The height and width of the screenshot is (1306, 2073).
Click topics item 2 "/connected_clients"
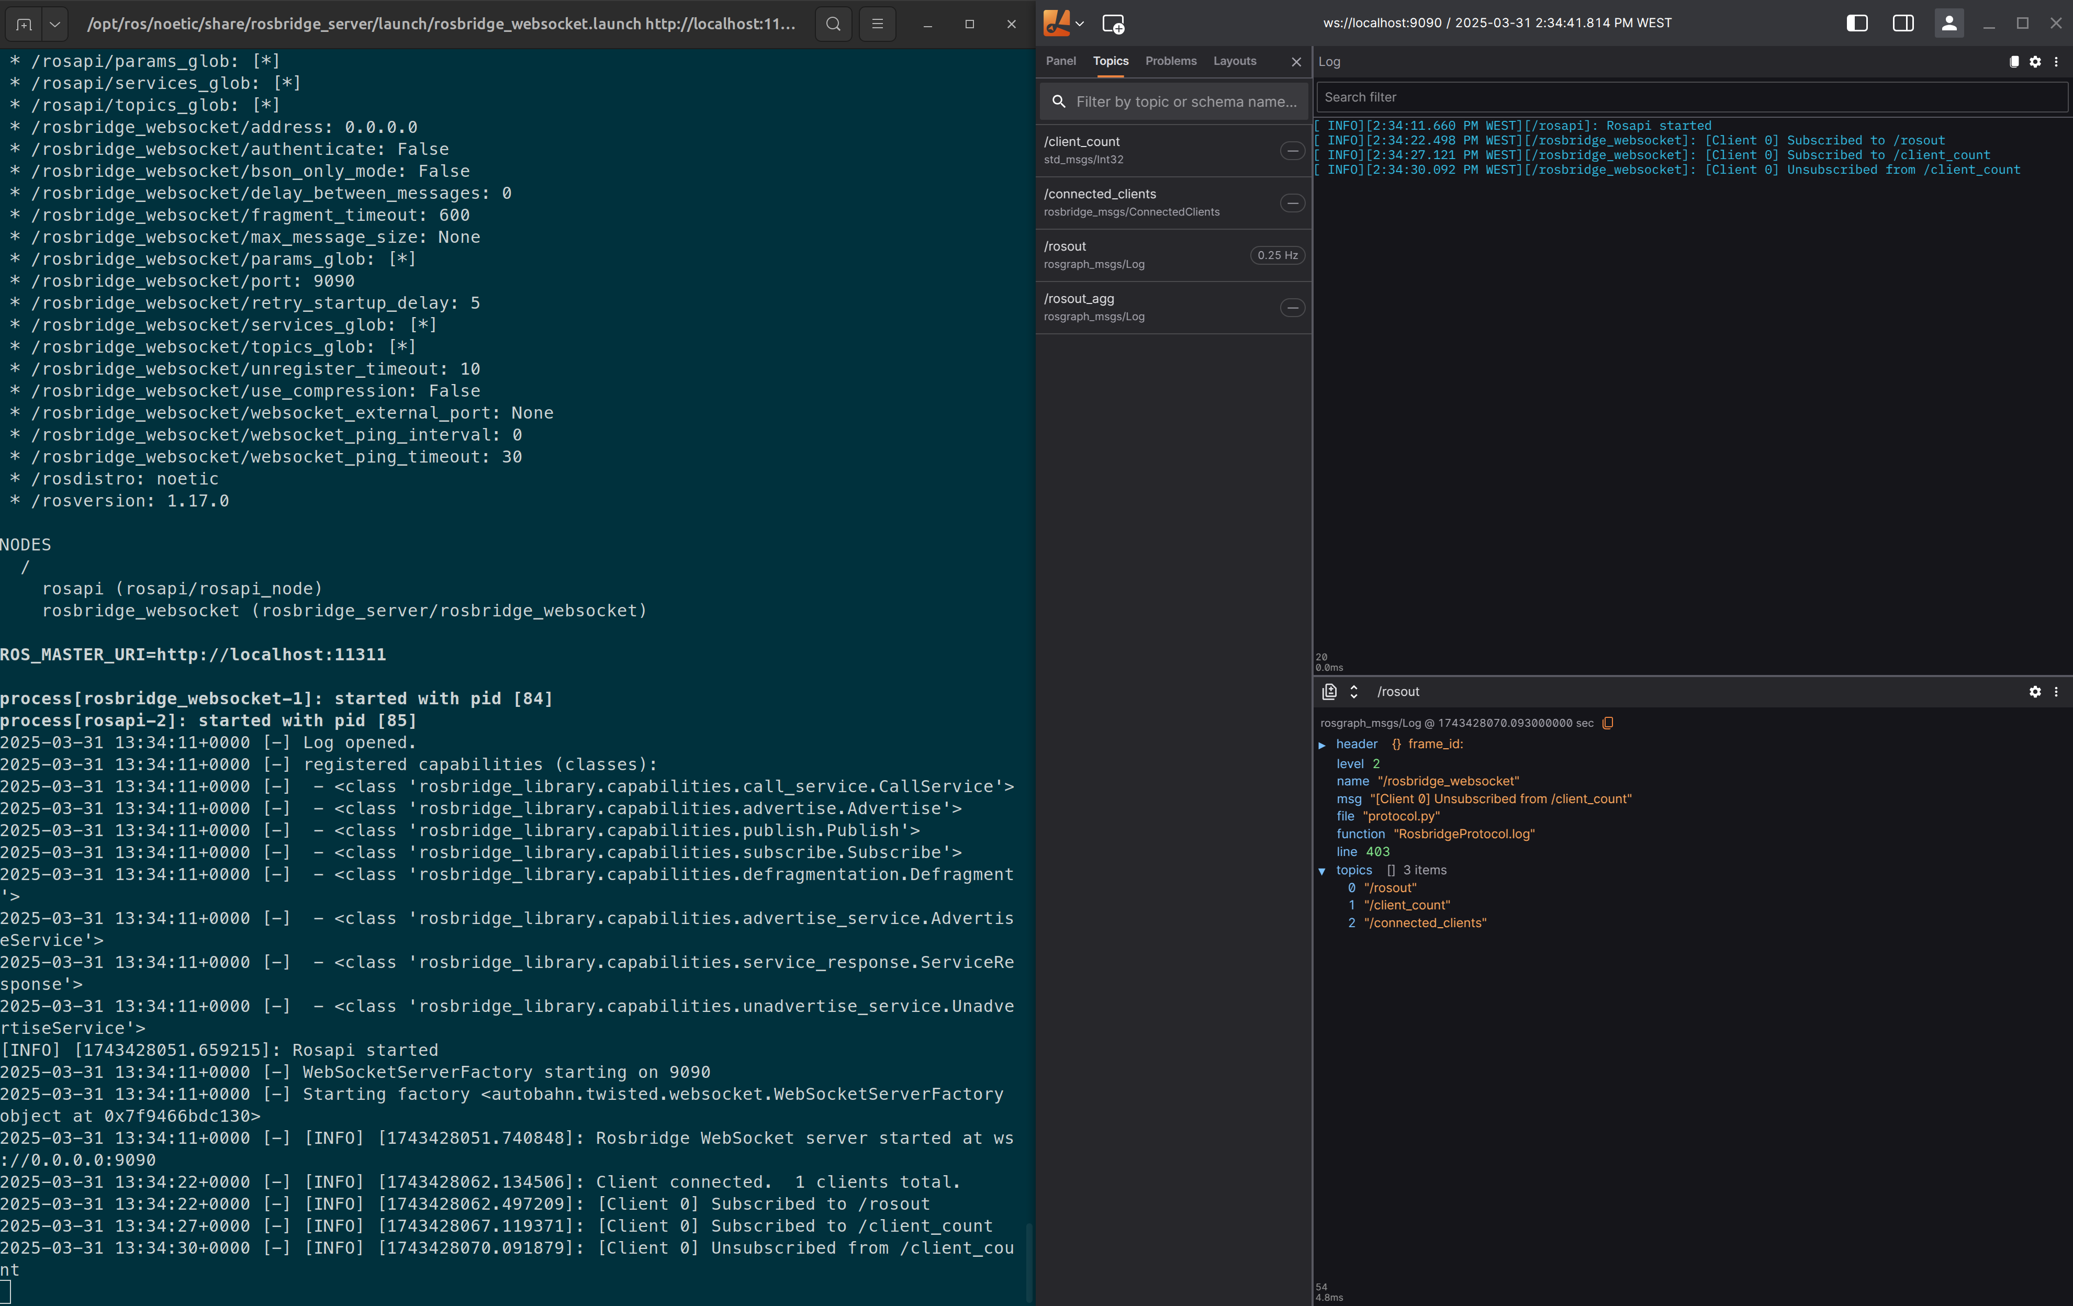click(x=1425, y=923)
